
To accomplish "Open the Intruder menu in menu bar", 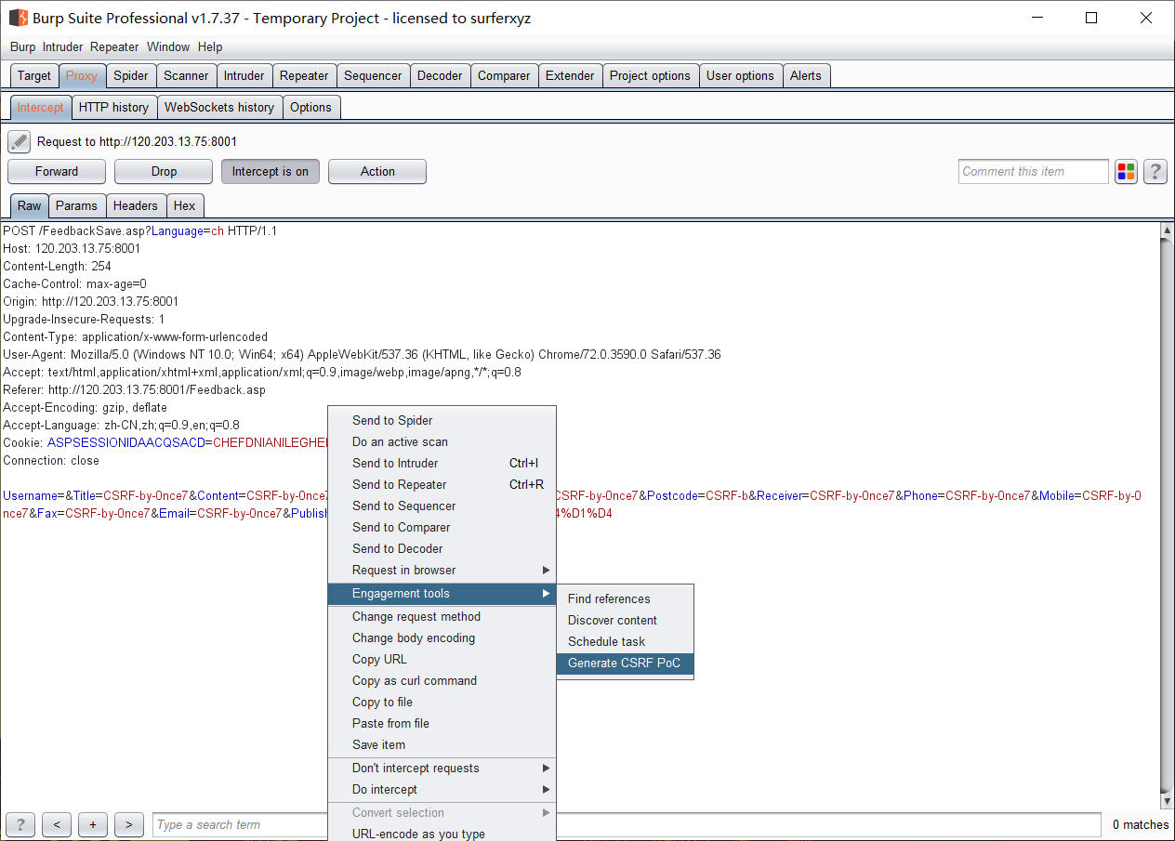I will 62,47.
